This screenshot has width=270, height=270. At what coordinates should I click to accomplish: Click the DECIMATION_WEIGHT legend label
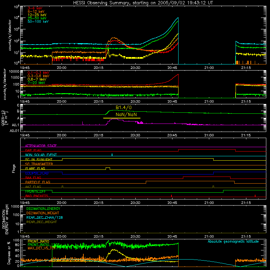click(x=43, y=213)
